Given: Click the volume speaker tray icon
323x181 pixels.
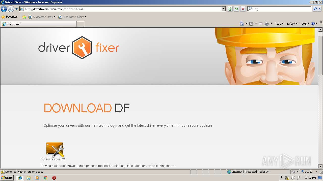Looking at the screenshot, I should (293, 178).
